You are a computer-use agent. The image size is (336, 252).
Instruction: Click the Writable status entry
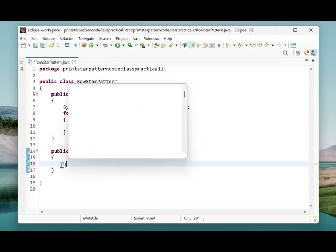coord(90,218)
